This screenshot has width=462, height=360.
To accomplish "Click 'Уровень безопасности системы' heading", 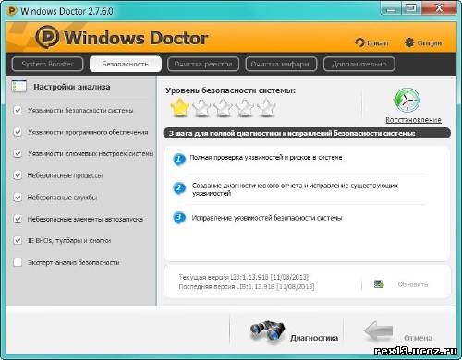I will click(x=230, y=90).
